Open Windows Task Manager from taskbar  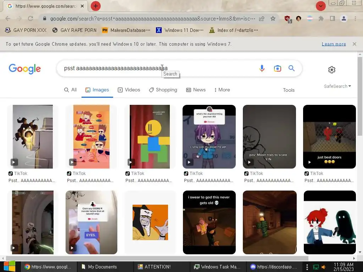point(217,267)
